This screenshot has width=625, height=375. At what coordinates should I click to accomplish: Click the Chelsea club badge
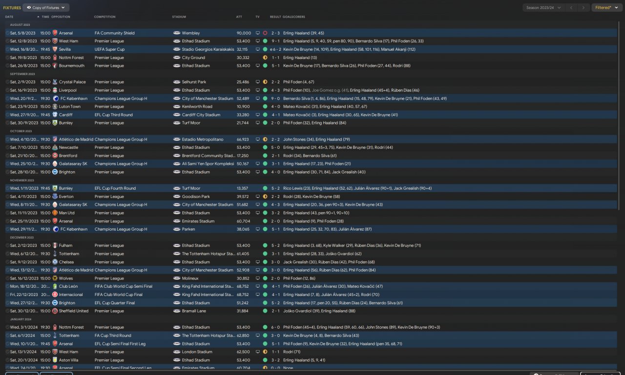click(55, 262)
